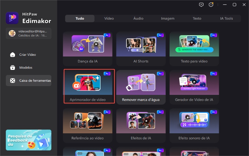Click the HitPaw Edimakor logo icon
Image resolution: width=249 pixels, height=156 pixels.
[12, 18]
